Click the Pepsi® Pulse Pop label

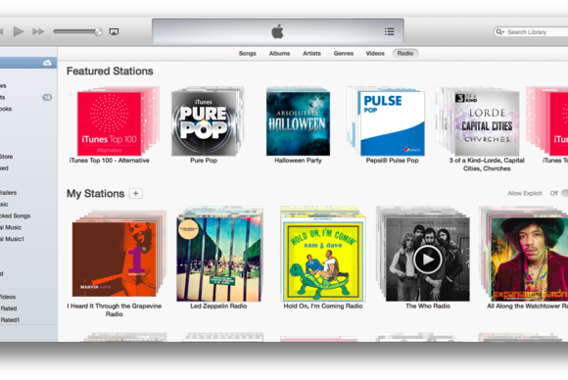393,160
